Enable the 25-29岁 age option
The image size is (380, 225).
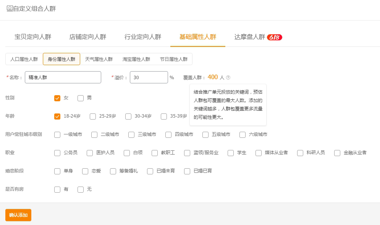[93, 116]
